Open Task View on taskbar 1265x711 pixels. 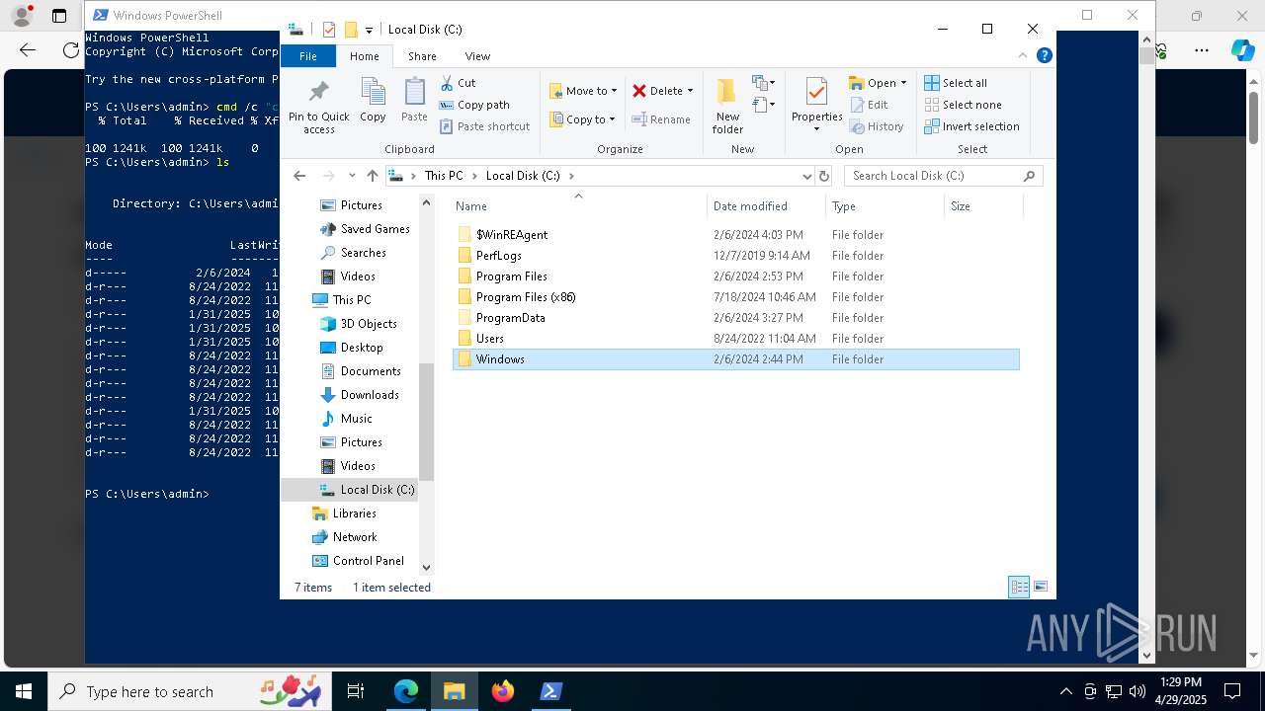pos(356,691)
